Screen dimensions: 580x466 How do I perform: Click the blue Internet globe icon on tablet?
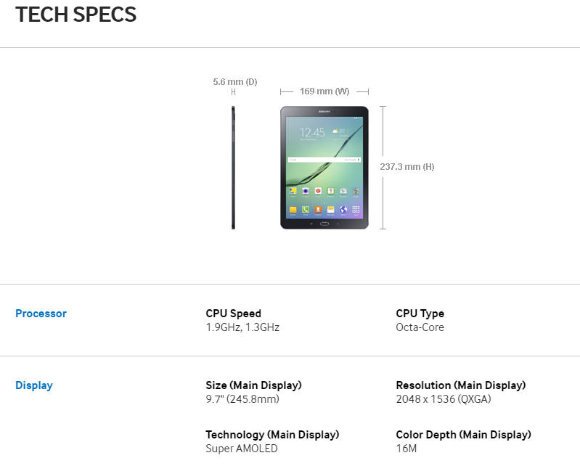coord(343,210)
